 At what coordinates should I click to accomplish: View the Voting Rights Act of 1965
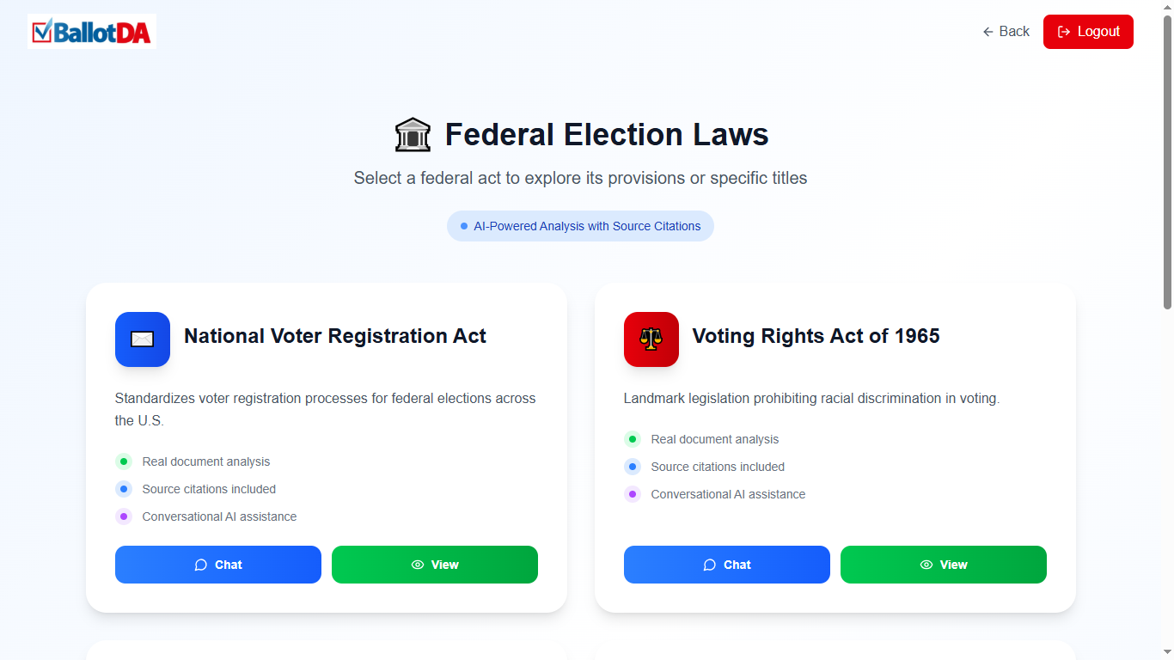(x=944, y=565)
